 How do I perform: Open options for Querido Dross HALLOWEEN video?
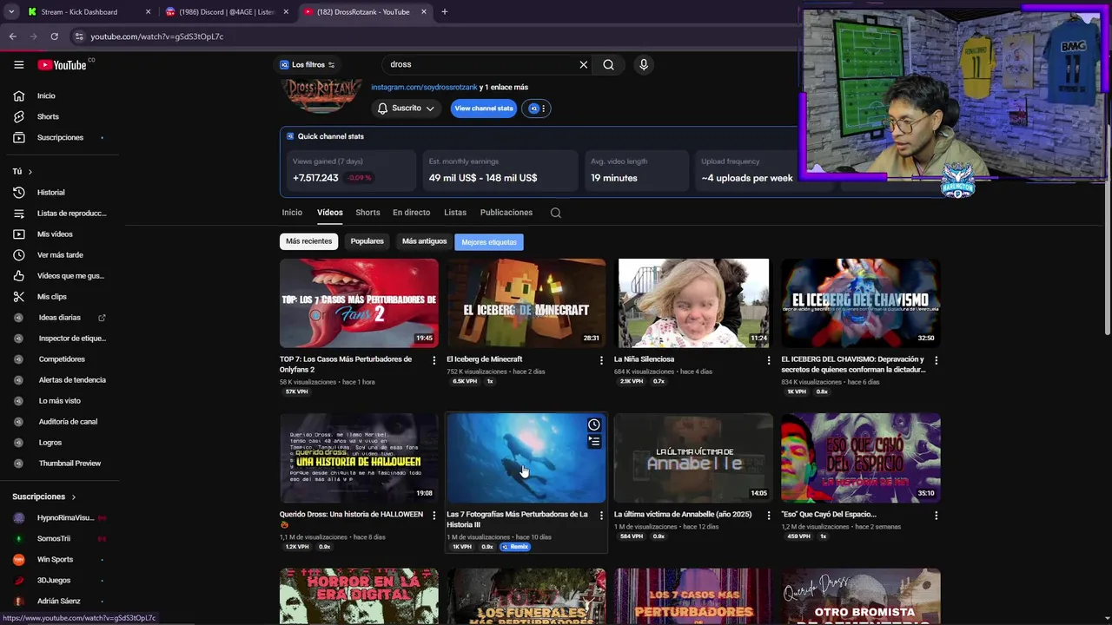pyautogui.click(x=434, y=515)
